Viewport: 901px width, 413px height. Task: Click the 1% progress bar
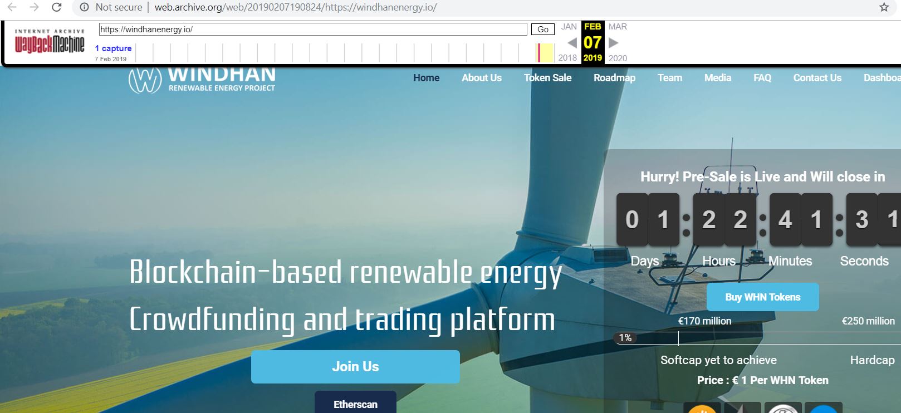(x=757, y=338)
